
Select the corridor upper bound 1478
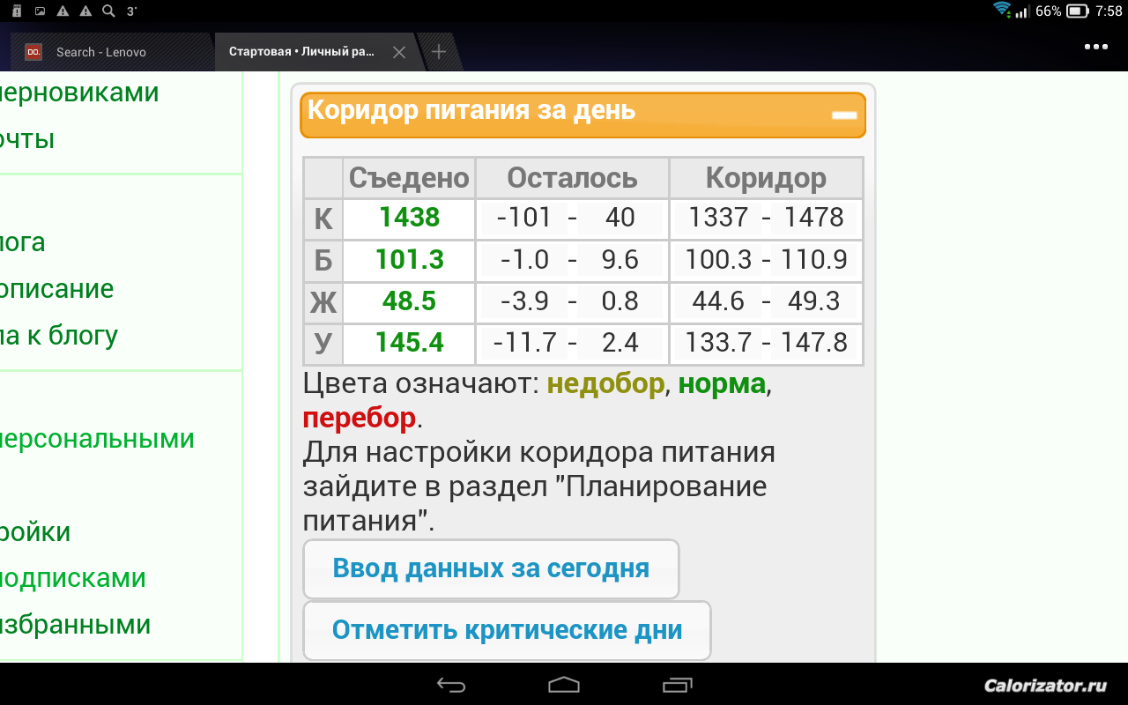click(x=813, y=217)
